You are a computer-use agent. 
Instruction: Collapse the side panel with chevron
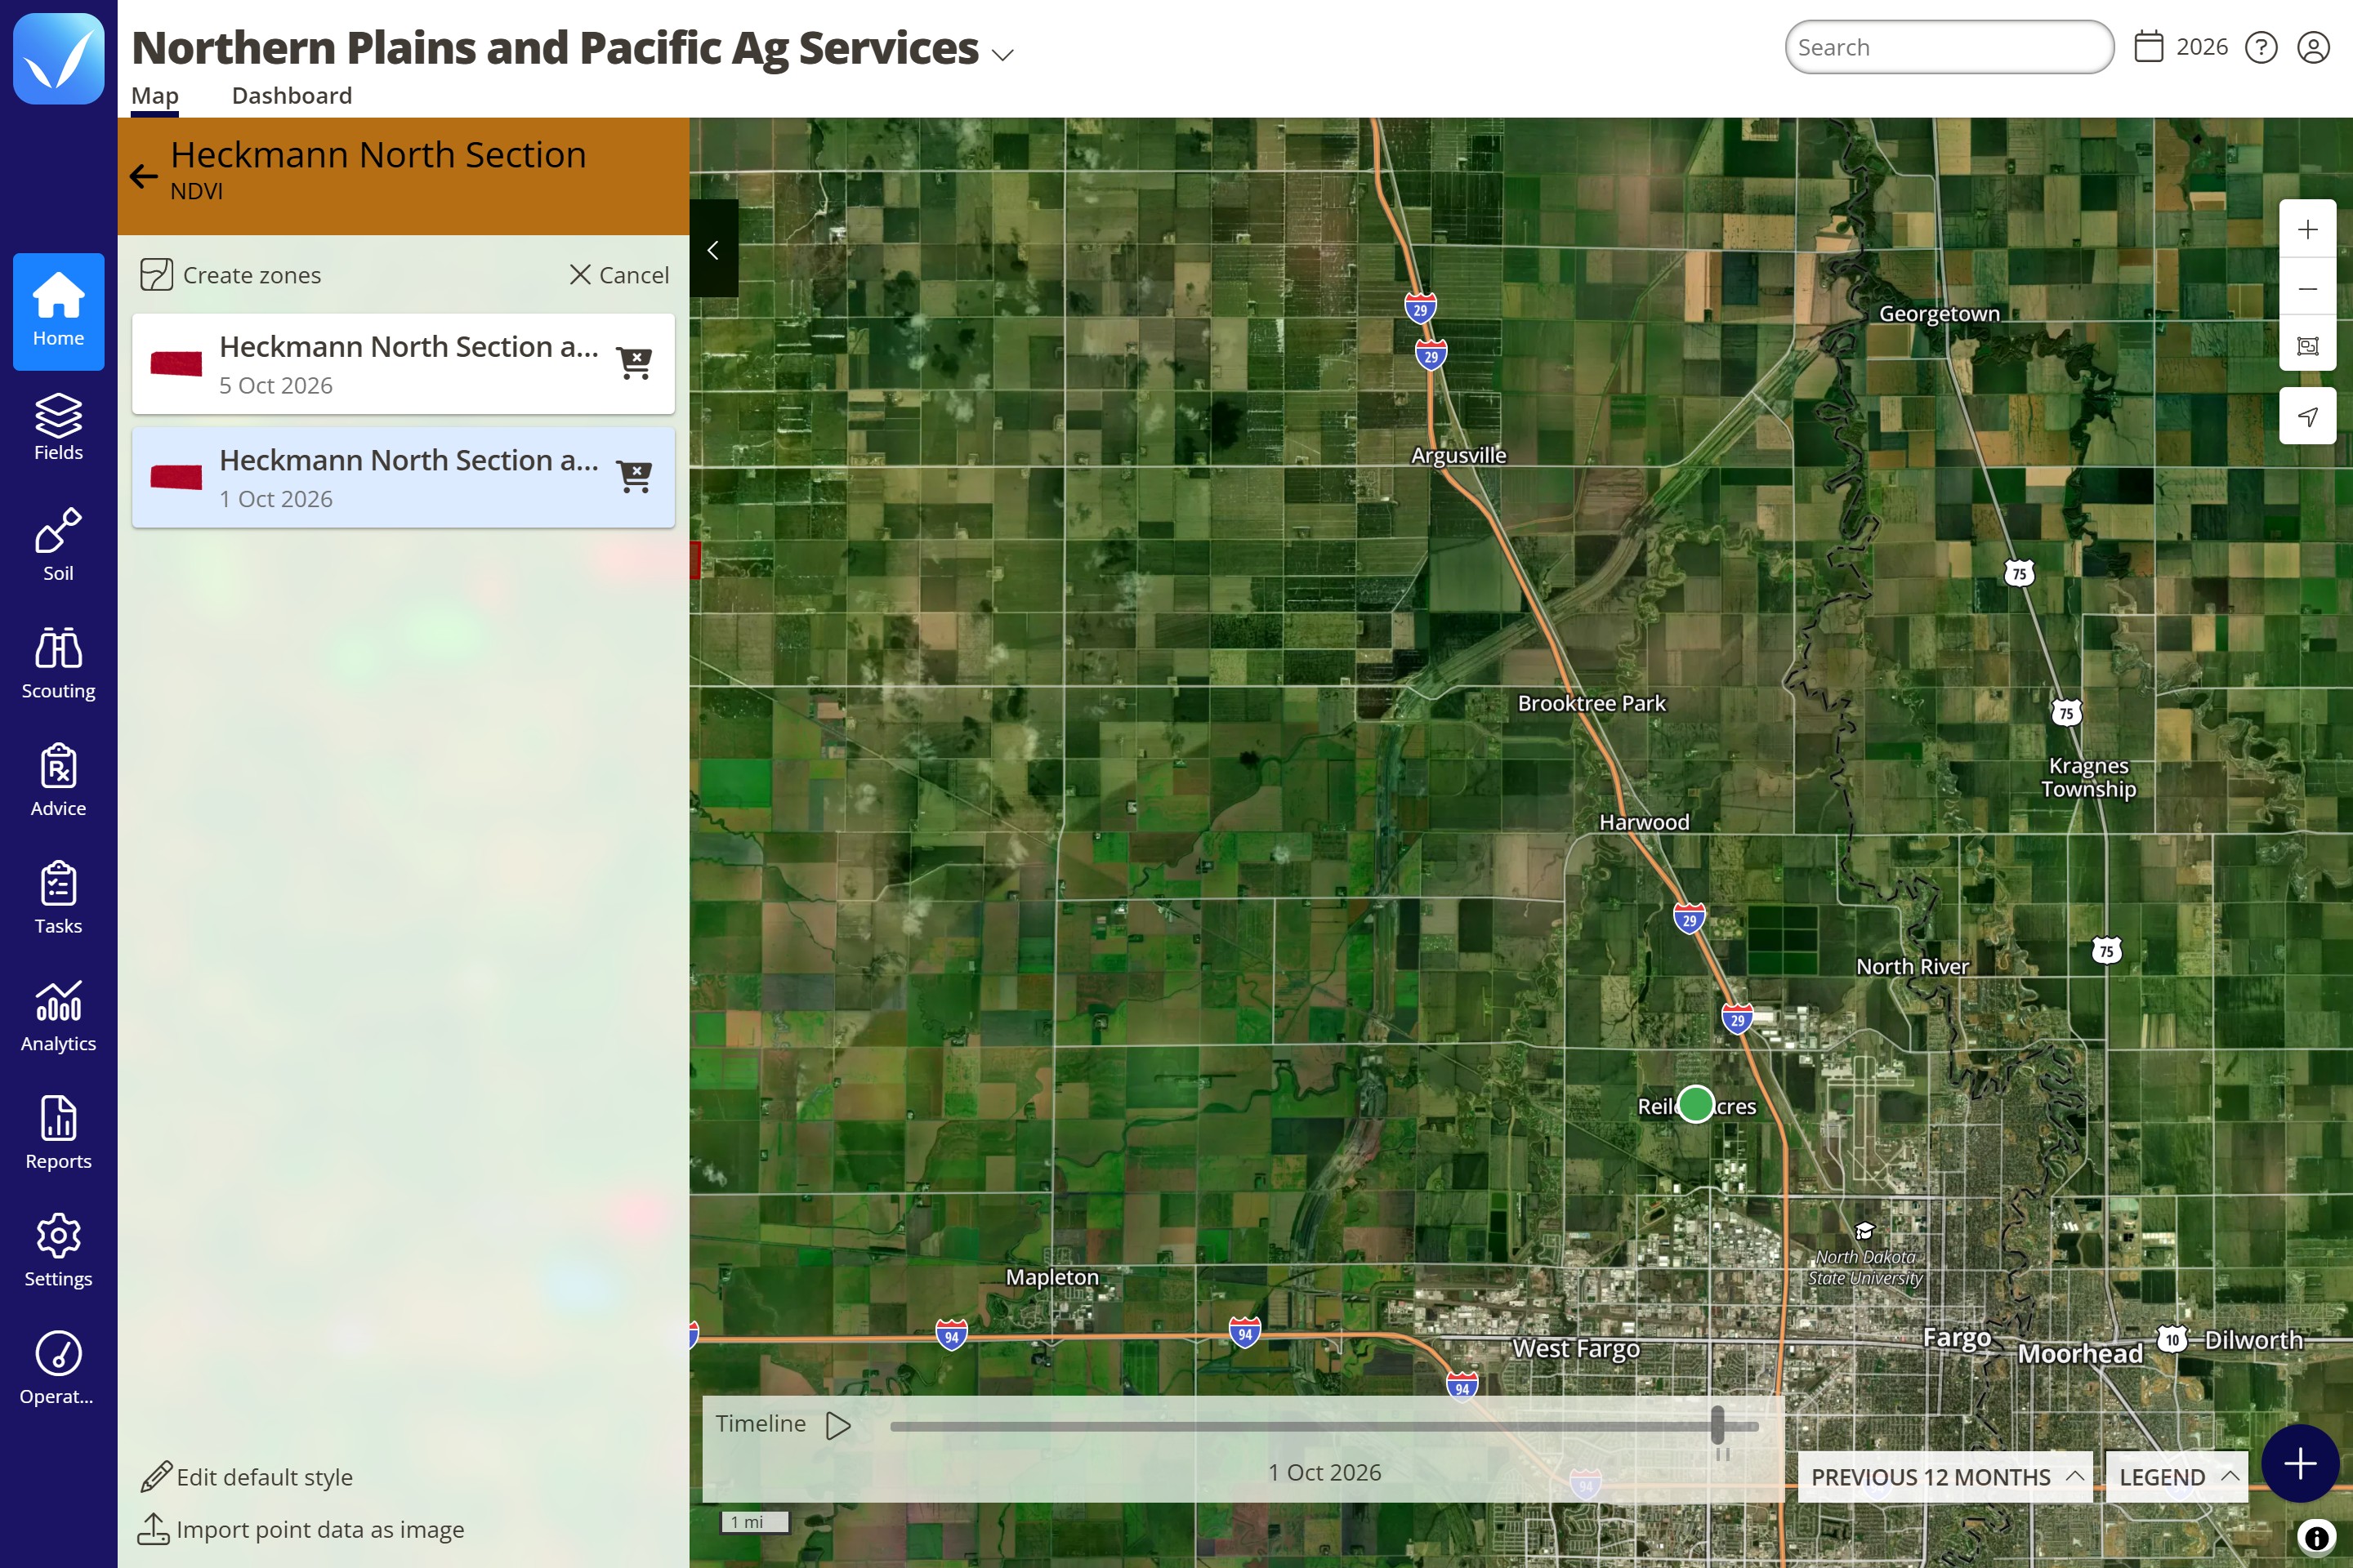[713, 249]
